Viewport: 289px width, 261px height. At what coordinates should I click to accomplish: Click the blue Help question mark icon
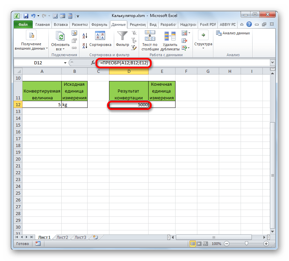tap(249, 24)
